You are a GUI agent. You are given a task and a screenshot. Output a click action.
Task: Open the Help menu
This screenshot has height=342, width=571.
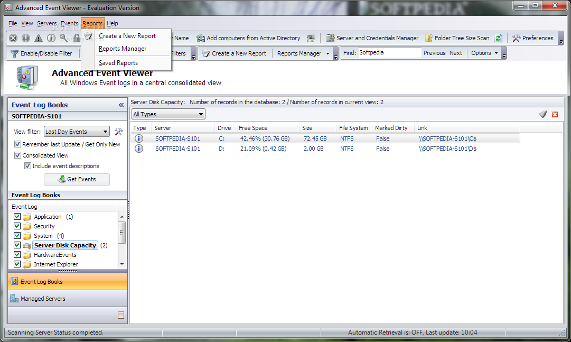point(112,23)
